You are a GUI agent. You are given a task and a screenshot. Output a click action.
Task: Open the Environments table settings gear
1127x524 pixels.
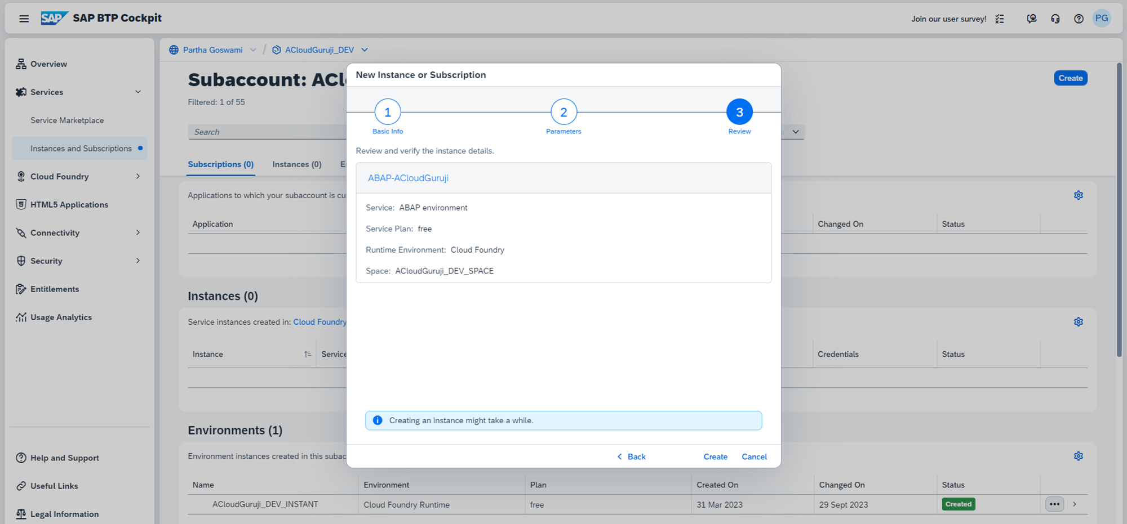[1078, 456]
